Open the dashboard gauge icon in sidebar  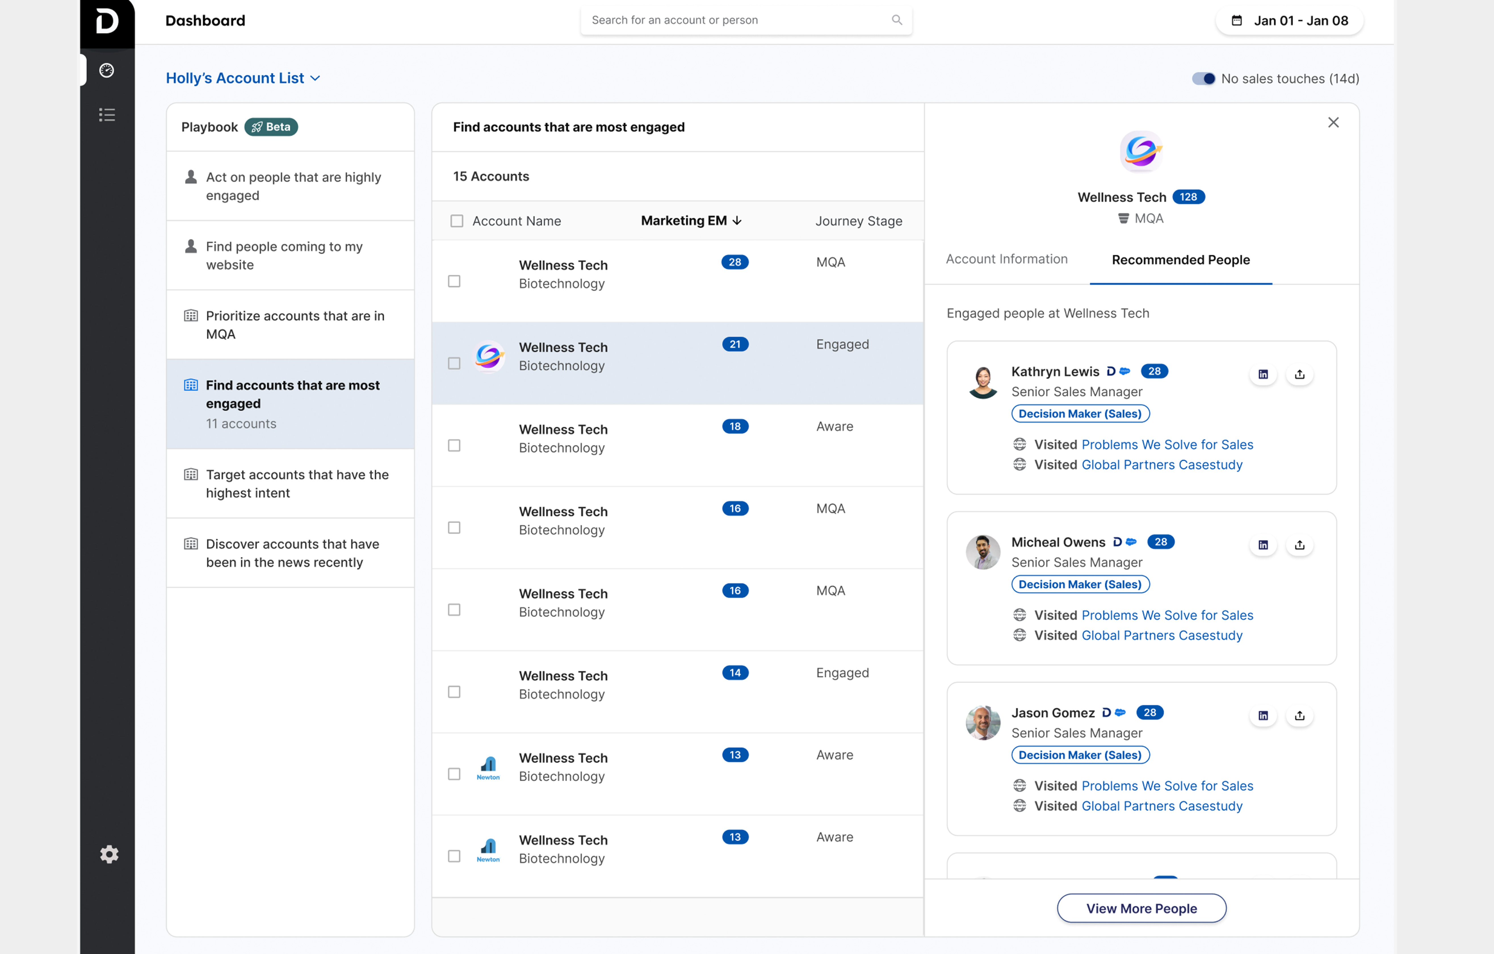[107, 70]
